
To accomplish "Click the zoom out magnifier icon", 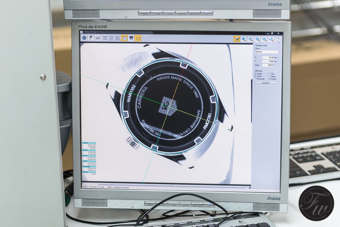I will coord(251,39).
